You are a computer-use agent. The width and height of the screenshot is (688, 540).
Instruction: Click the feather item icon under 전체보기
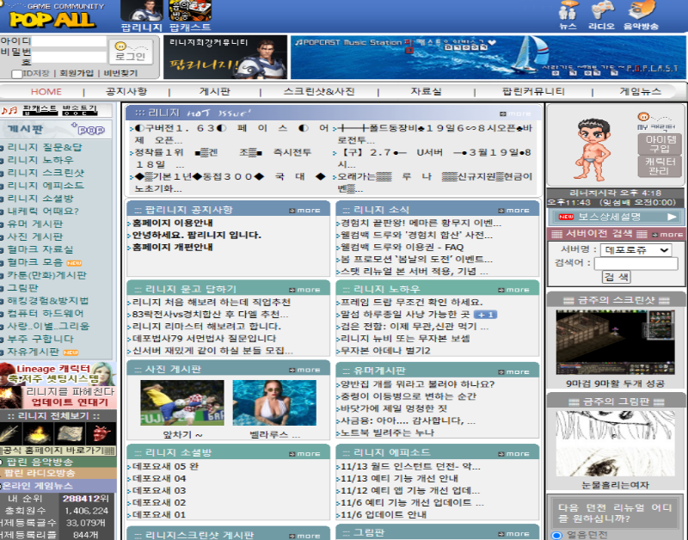click(x=10, y=433)
